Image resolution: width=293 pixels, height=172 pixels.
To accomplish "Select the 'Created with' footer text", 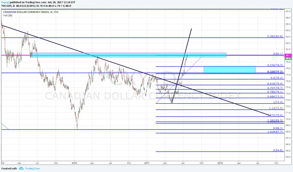I will click(9, 169).
